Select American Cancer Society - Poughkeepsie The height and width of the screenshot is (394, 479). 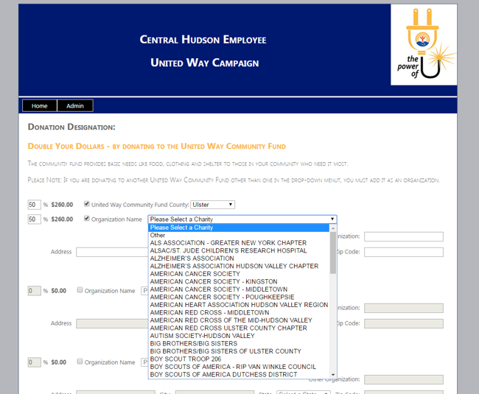[239, 298]
